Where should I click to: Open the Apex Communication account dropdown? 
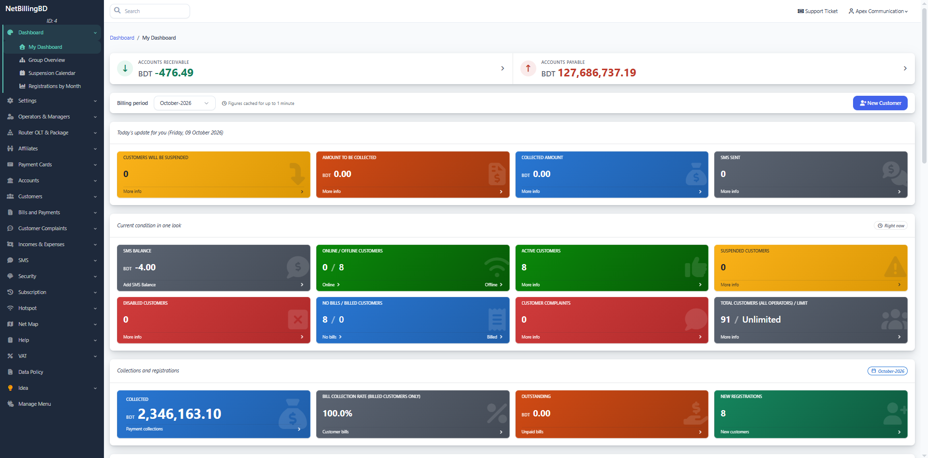click(x=878, y=11)
